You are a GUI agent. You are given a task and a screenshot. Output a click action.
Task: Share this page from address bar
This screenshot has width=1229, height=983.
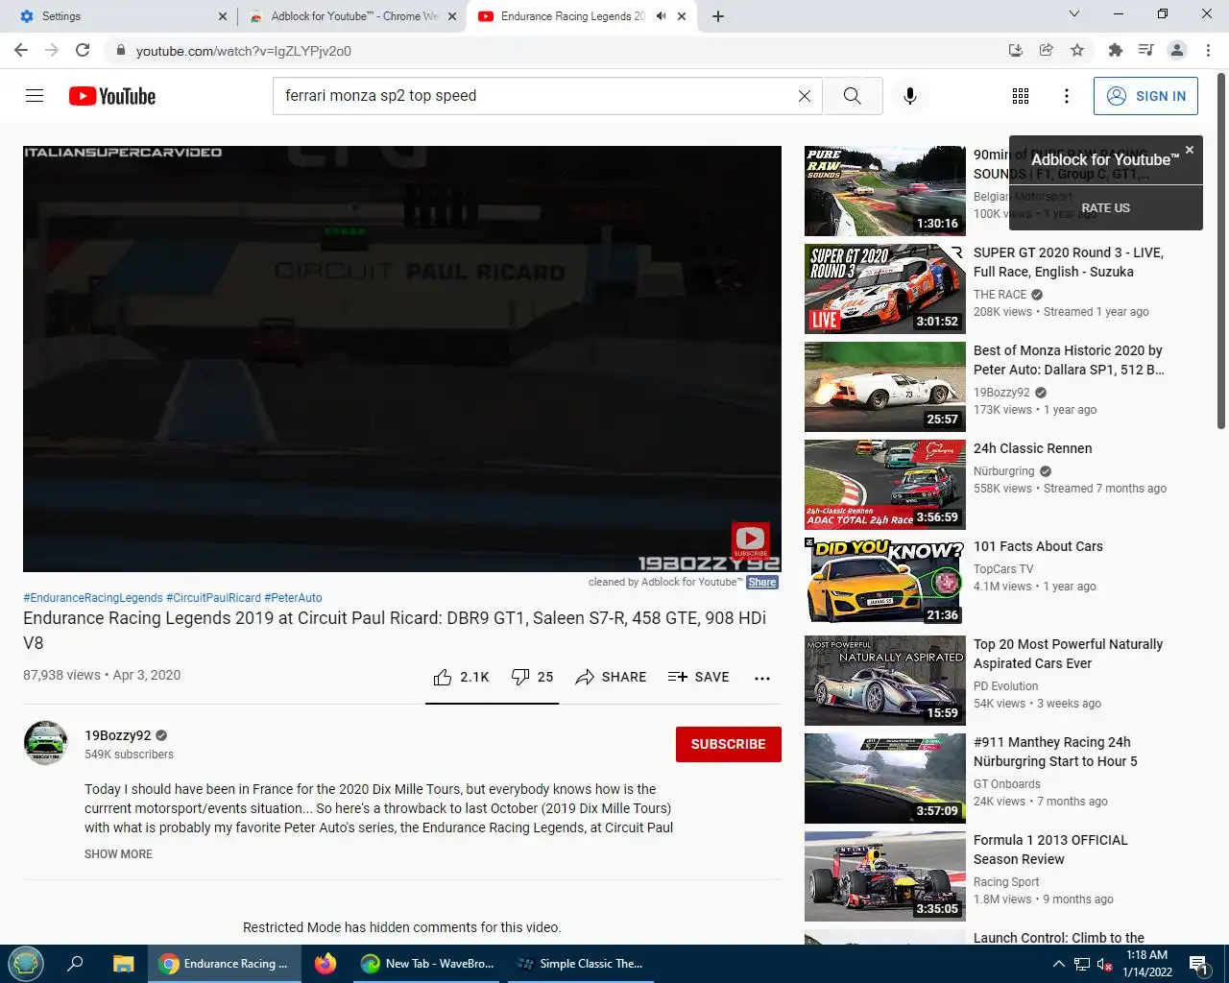pos(1047,50)
